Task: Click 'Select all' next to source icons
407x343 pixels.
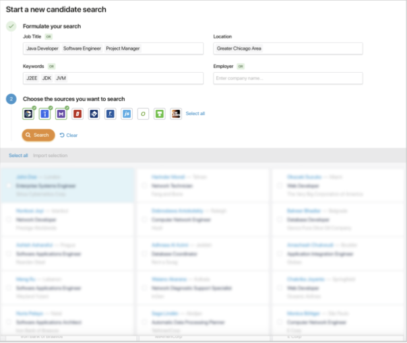Action: (x=195, y=114)
